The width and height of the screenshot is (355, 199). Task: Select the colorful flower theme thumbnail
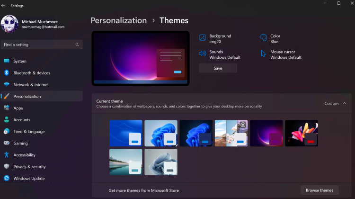[302, 133]
